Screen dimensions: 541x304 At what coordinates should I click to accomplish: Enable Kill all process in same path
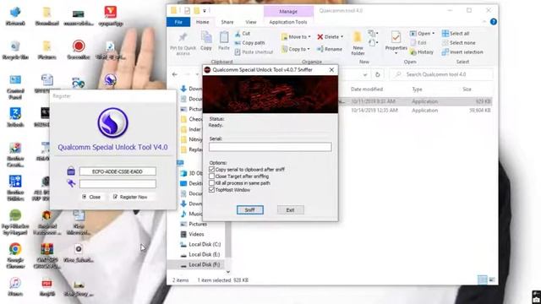[211, 183]
